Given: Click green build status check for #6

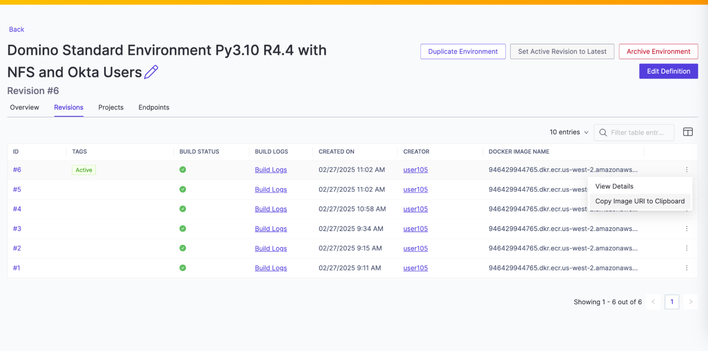Looking at the screenshot, I should (x=183, y=169).
